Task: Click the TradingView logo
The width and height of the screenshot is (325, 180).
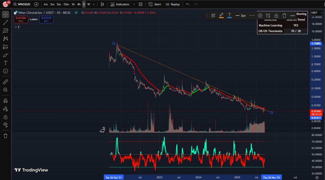Action: [31, 170]
